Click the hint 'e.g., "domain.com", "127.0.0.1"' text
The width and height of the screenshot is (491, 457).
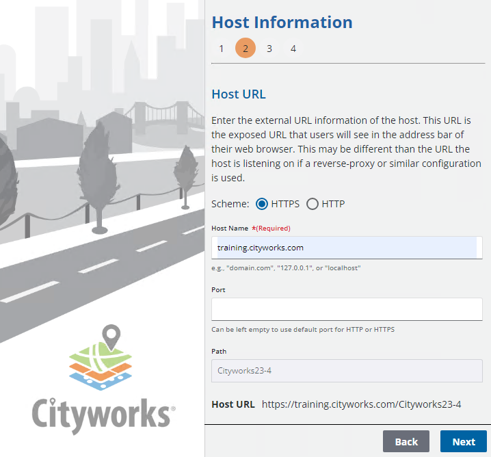click(286, 268)
